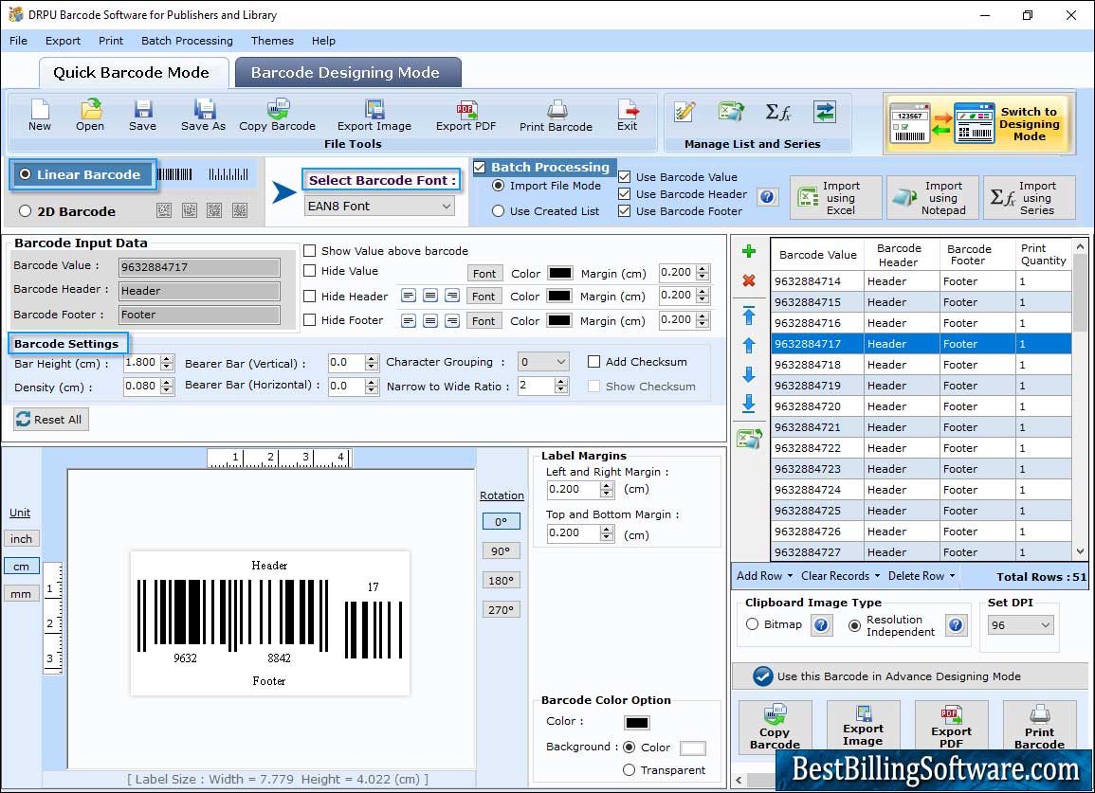
Task: Select Bitmap clipboard image type
Action: point(752,624)
